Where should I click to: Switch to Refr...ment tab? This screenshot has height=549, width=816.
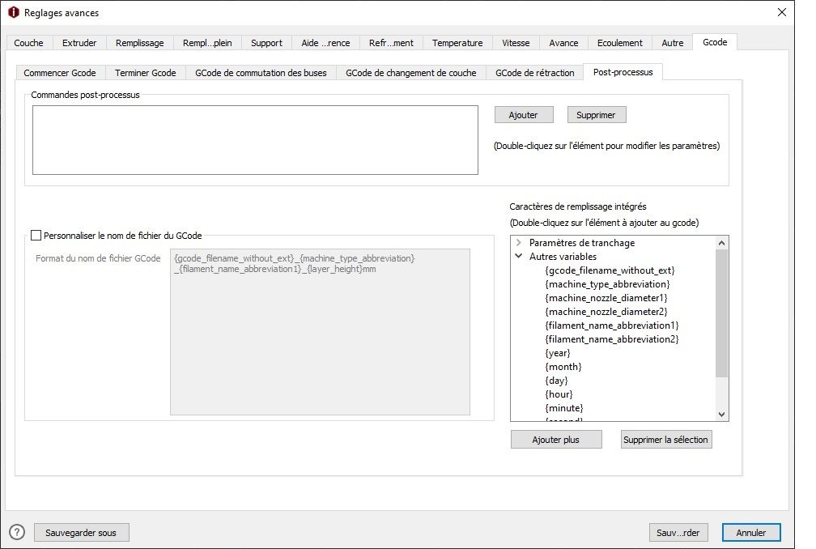click(391, 43)
